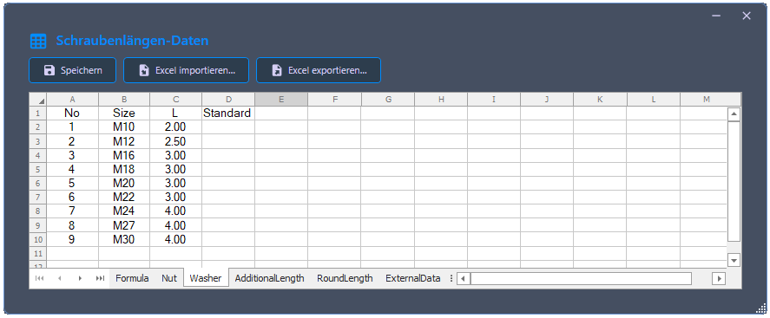
Task: Click the cell containing 'No'
Action: coord(73,114)
